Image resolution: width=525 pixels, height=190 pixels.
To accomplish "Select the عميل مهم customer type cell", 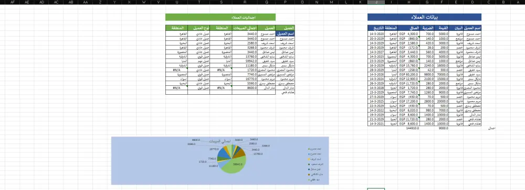I will pos(199,61).
